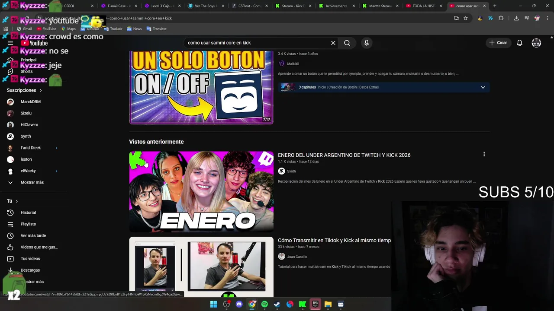Open a new browser tab
Viewport: 554px width, 311px height.
click(495, 6)
